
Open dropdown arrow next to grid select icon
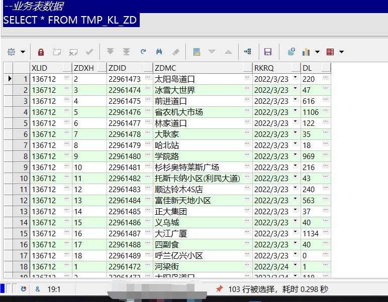(x=23, y=52)
